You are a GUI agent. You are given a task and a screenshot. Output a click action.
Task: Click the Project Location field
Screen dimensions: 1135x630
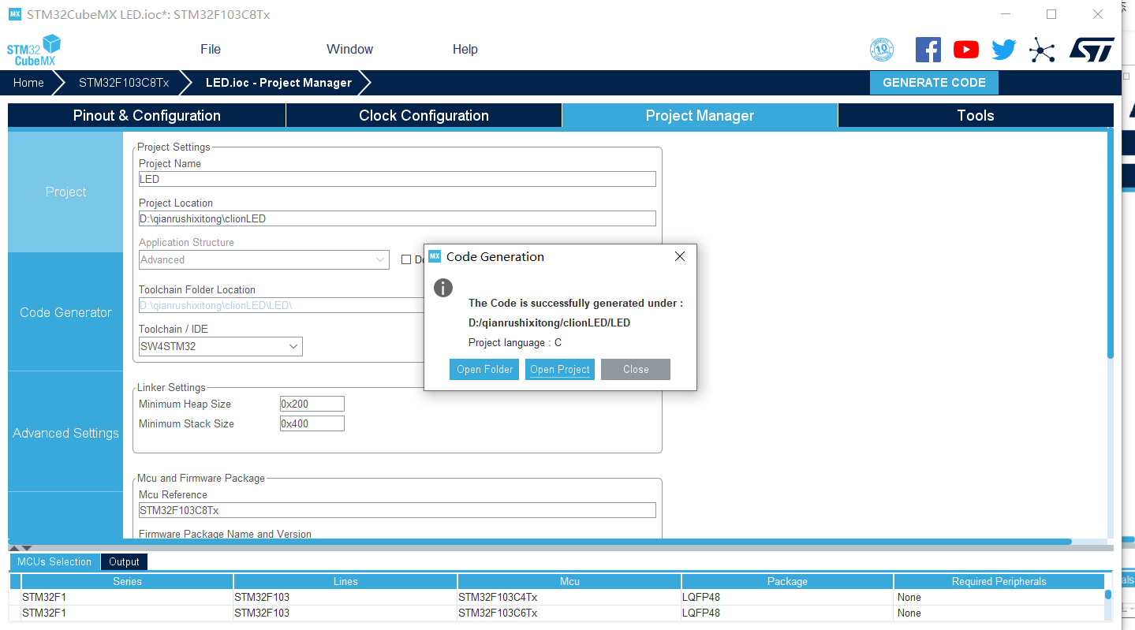[x=398, y=218]
